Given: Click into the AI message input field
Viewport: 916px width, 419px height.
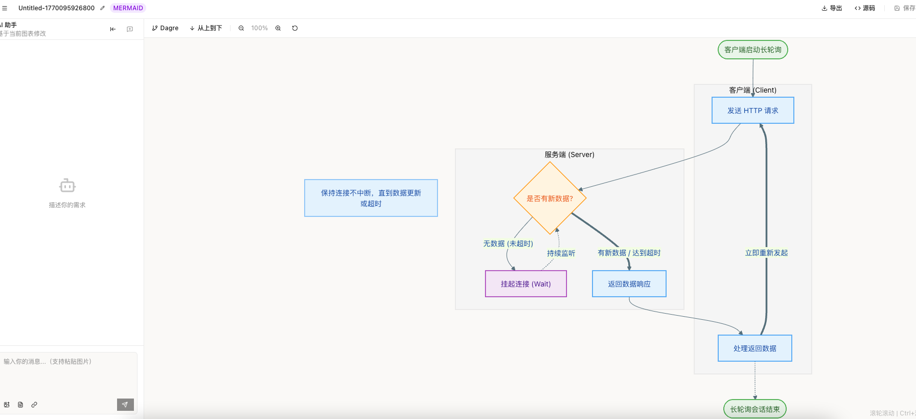Looking at the screenshot, I should [68, 373].
